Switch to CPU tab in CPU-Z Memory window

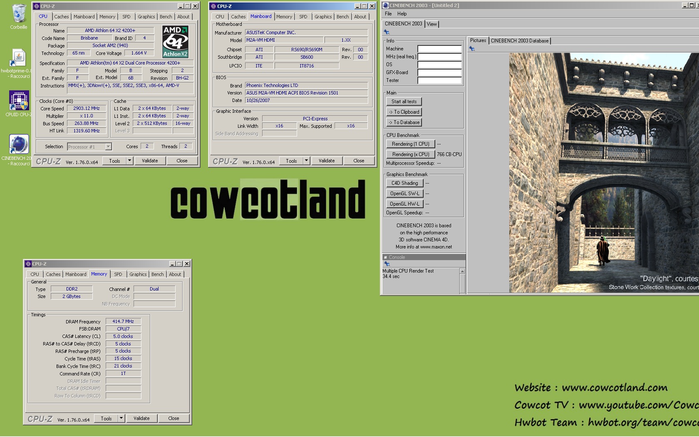point(35,274)
